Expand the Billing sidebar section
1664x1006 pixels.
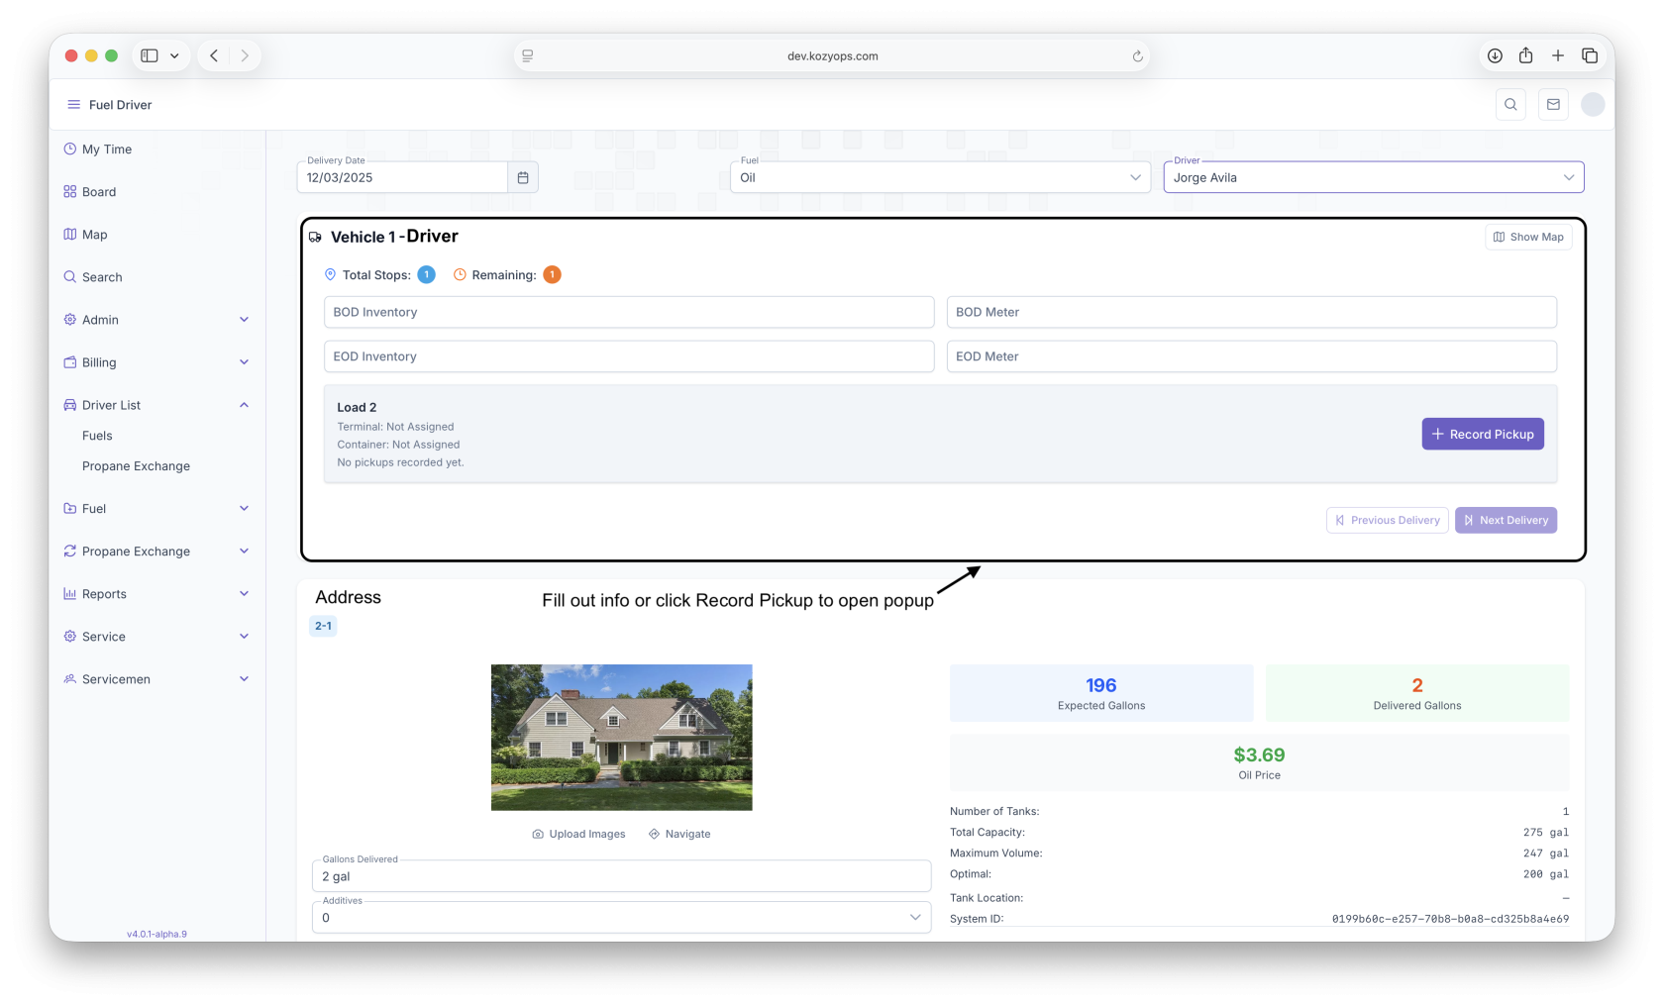244,362
